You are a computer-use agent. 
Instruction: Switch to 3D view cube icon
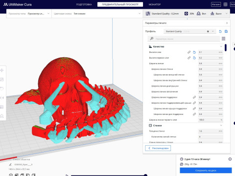tap(11, 175)
